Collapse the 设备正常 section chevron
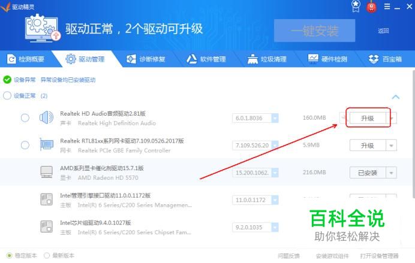The width and height of the screenshot is (415, 263). [395, 96]
